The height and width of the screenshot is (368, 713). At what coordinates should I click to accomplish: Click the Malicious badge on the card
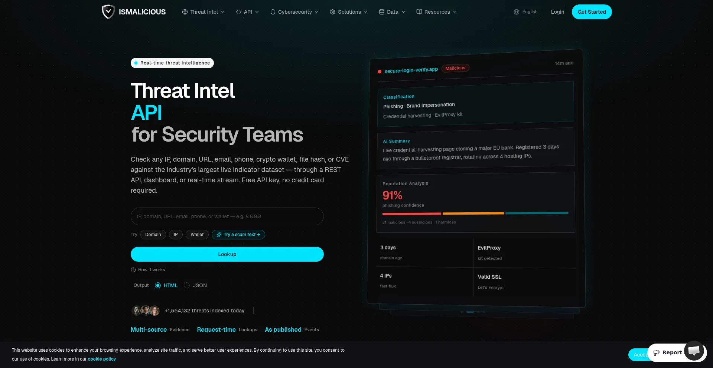pyautogui.click(x=455, y=68)
